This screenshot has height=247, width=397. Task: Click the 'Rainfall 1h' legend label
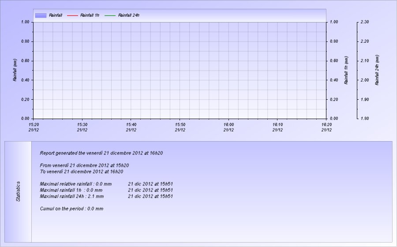tap(90, 15)
